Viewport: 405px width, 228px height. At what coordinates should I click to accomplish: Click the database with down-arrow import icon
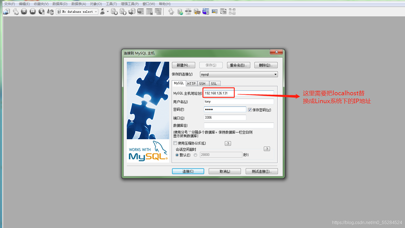point(114,12)
